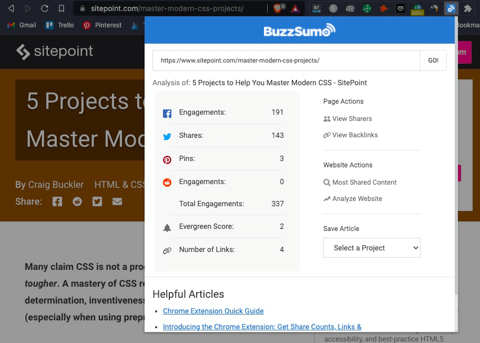The height and width of the screenshot is (343, 480).
Task: Open the Brave Shields lion icon
Action: click(x=278, y=8)
